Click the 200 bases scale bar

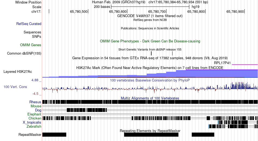point(150,7)
